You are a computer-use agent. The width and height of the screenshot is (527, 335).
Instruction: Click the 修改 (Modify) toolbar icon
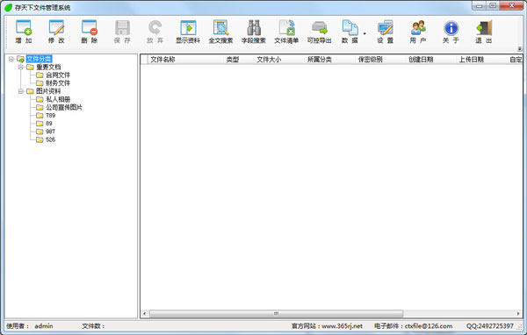[56, 28]
